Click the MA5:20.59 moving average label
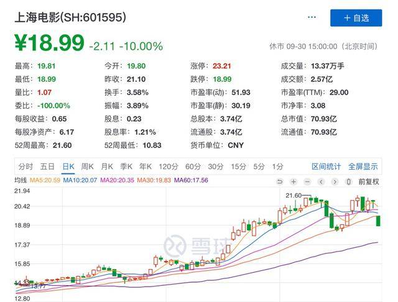Screen dimensions: 398x302 pyautogui.click(x=45, y=180)
